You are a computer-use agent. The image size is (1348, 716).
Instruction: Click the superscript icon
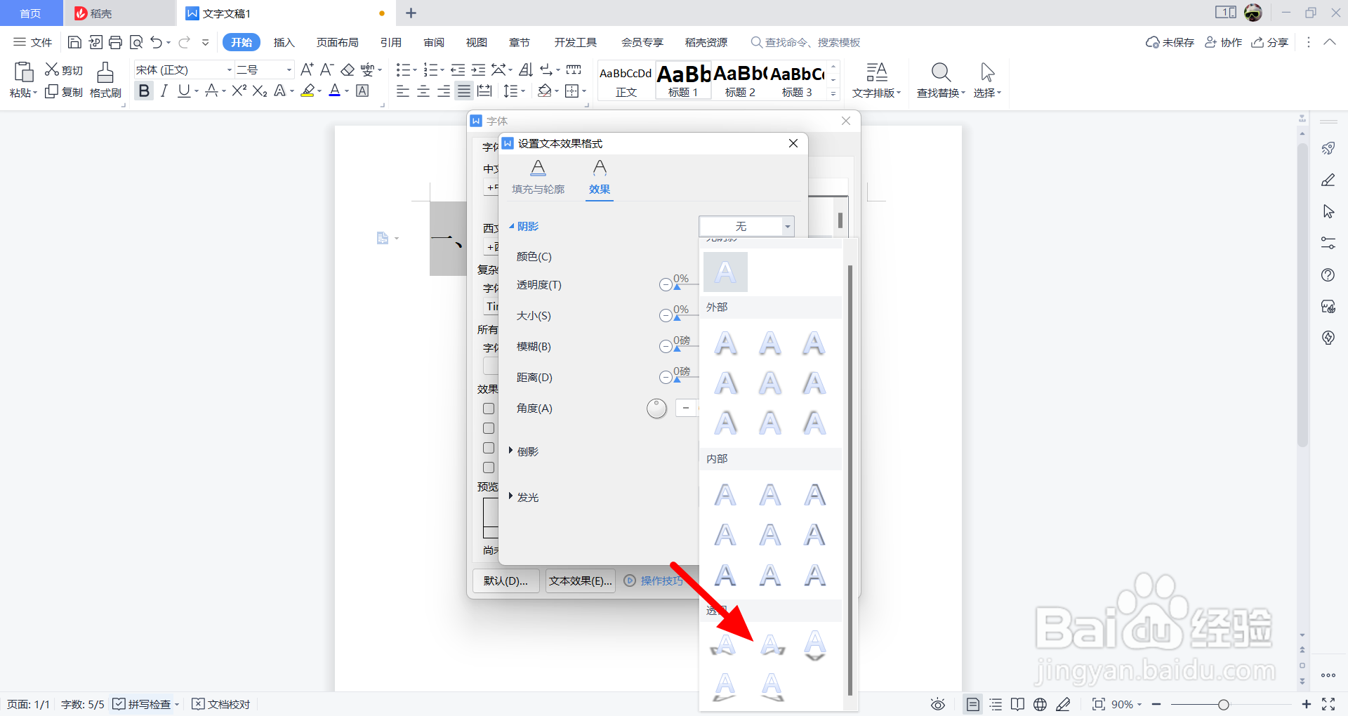239,91
